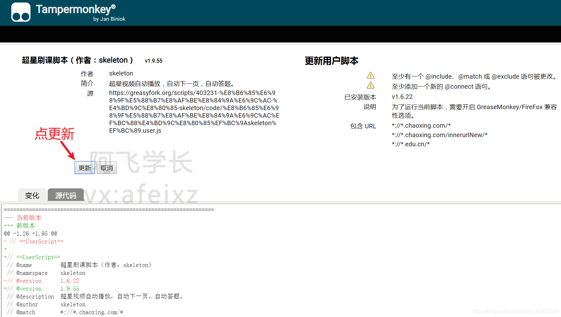The height and width of the screenshot is (317, 561).
Task: Click the GreaseMonkey/FireFox compatibility note
Action: 474,111
